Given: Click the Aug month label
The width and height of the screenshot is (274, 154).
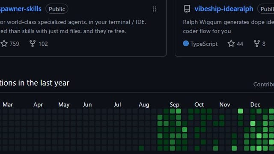Looking at the screenshot, I should (x=144, y=104).
